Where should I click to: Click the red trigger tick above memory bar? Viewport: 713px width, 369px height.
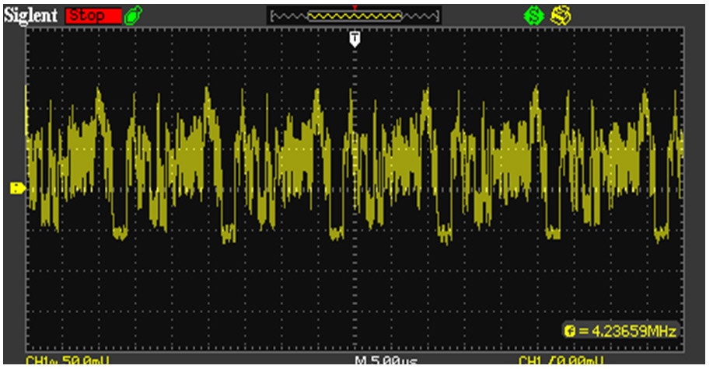[355, 6]
